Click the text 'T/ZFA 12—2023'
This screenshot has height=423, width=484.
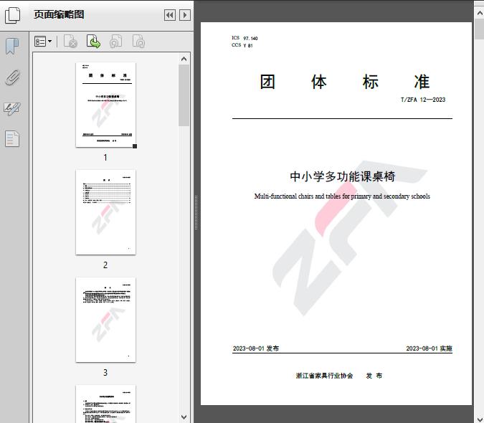tap(423, 100)
